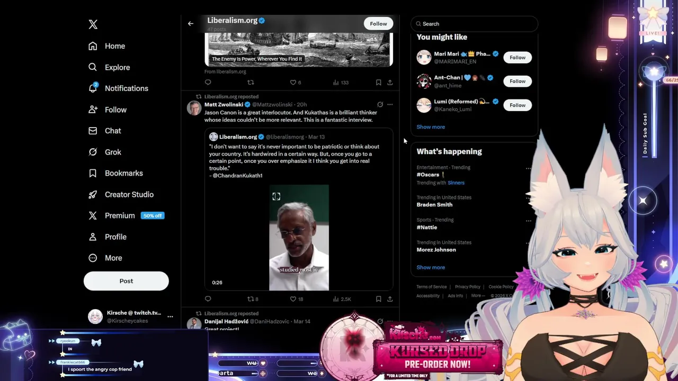
Task: Reply to the Matt Zwolinski post
Action: (x=208, y=299)
